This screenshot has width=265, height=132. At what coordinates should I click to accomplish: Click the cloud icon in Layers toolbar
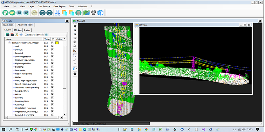tap(21, 35)
